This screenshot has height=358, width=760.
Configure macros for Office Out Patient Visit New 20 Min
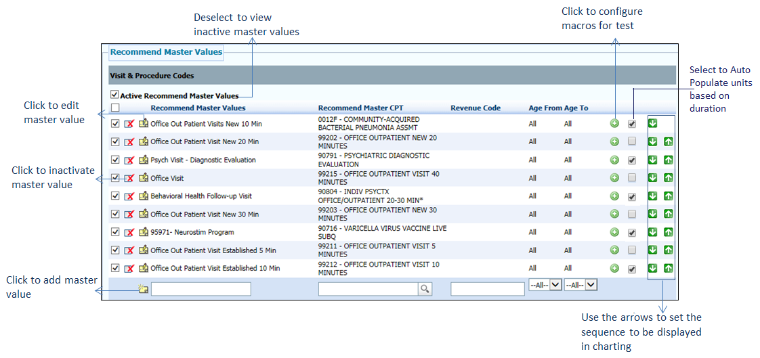pyautogui.click(x=614, y=141)
